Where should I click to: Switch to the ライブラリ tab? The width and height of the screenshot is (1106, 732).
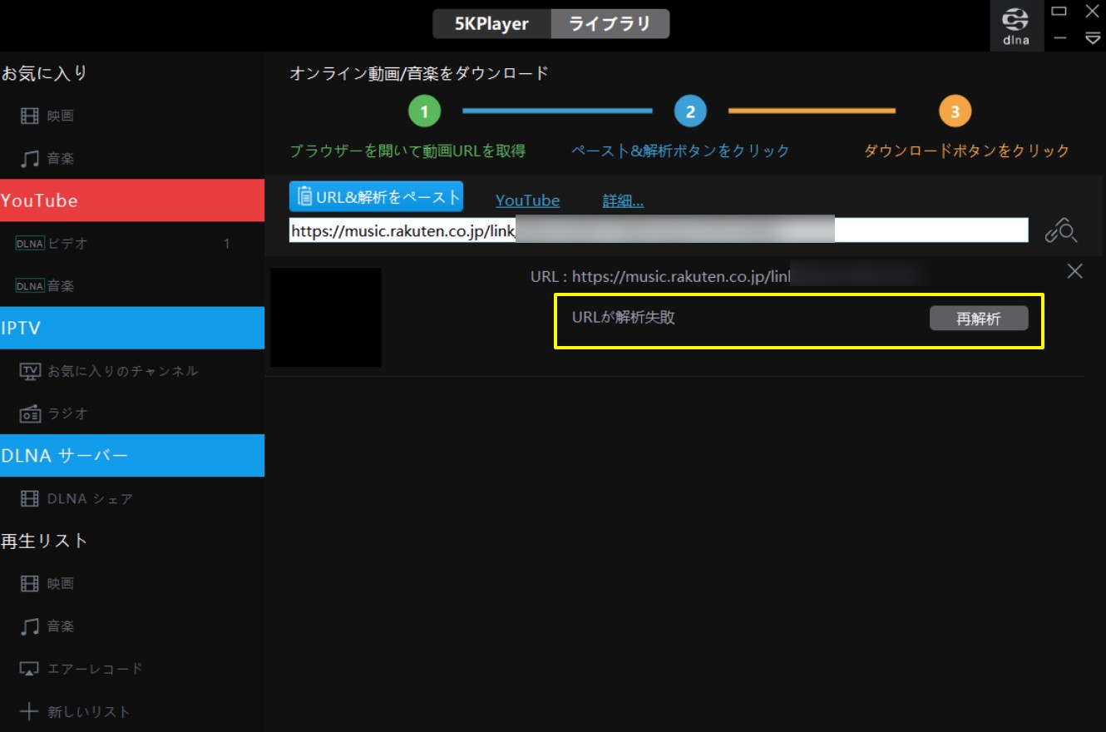610,24
